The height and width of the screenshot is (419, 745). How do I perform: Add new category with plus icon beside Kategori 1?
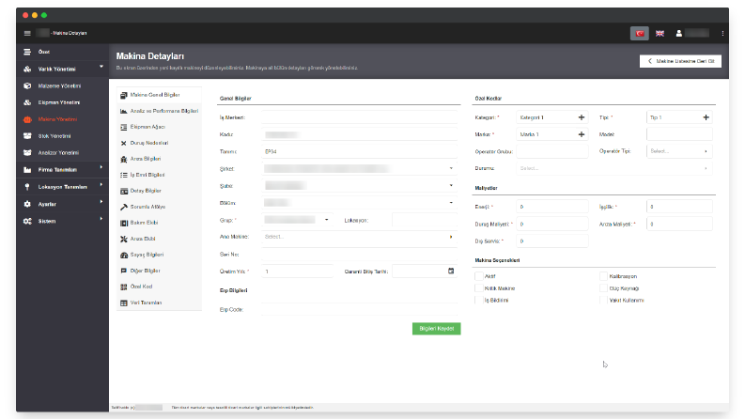point(582,117)
